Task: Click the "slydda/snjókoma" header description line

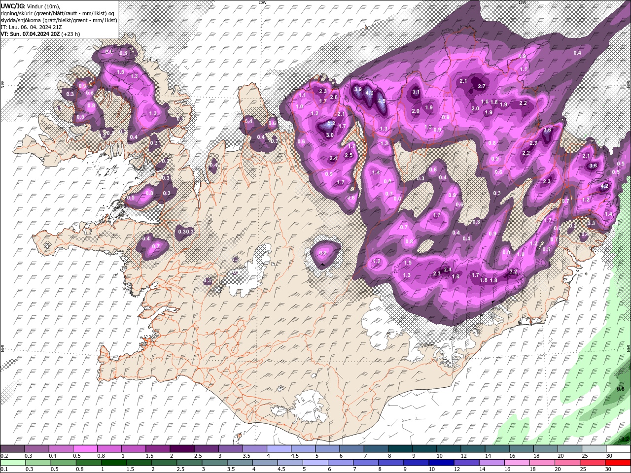Action: (59, 20)
